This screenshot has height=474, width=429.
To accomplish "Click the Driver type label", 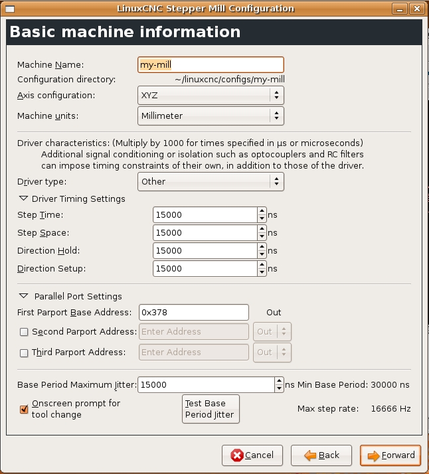I will click(42, 182).
